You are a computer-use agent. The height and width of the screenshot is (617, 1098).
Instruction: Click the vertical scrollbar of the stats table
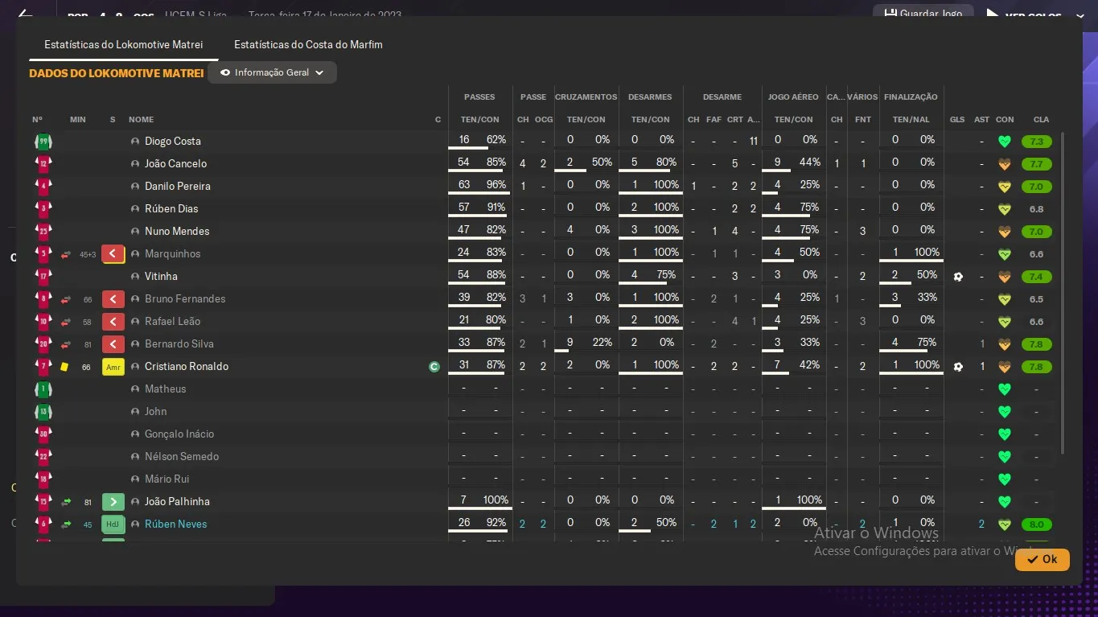(x=1063, y=293)
